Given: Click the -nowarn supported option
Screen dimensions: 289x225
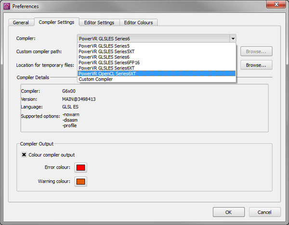Looking at the screenshot, I should click(x=71, y=115).
